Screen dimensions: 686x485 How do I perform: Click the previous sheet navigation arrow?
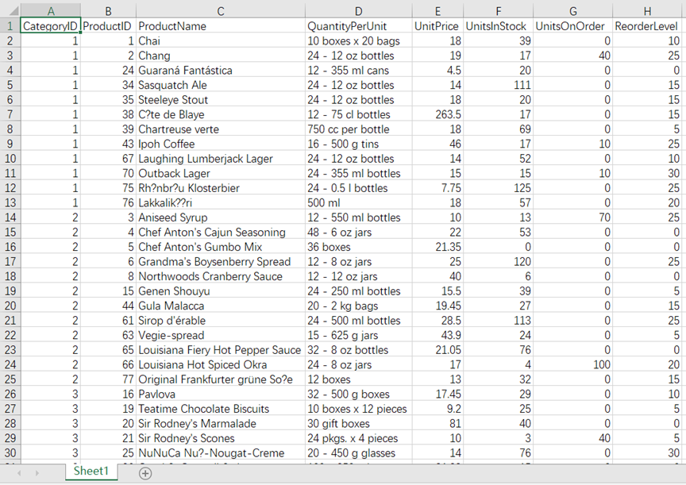18,472
